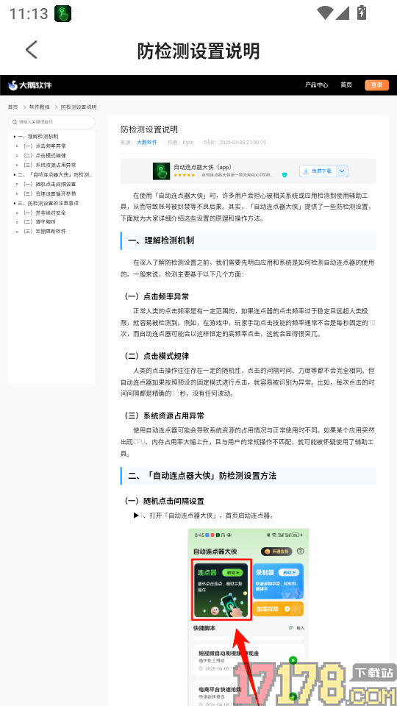Click the author text 作者：Kylin

tap(181, 142)
